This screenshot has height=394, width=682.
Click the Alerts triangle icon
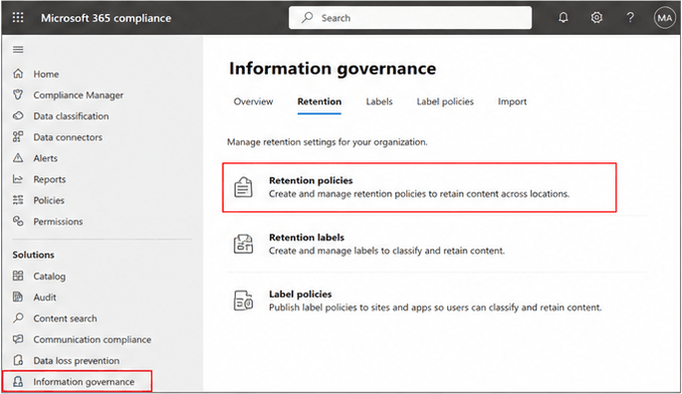click(x=18, y=158)
